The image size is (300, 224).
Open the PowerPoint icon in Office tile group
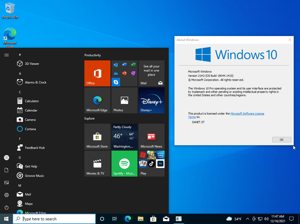tap(124, 73)
